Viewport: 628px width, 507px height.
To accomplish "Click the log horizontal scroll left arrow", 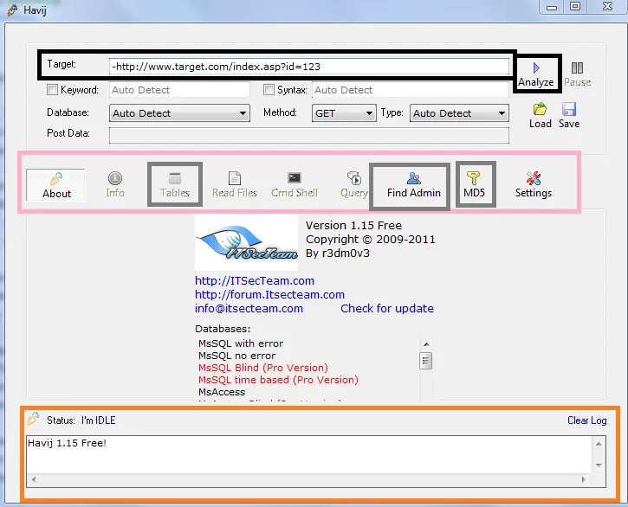I will click(x=34, y=479).
